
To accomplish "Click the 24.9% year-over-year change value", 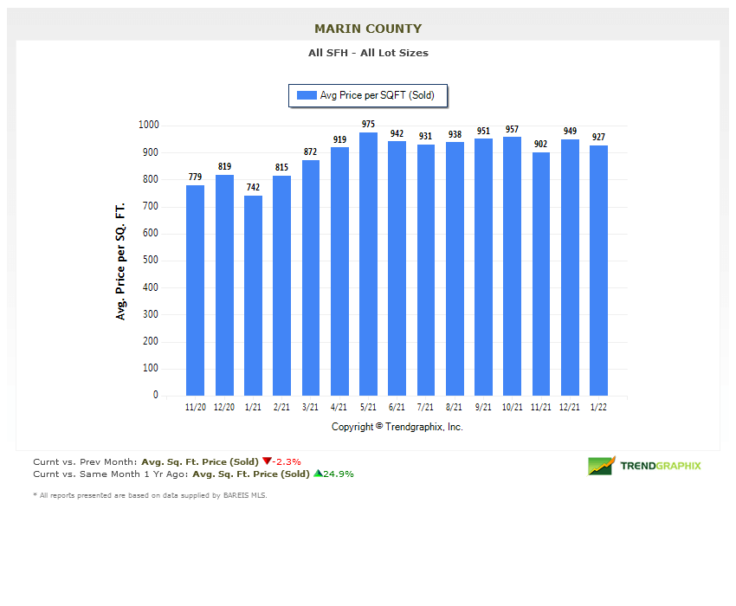I will (x=339, y=474).
